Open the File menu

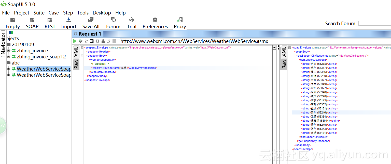point(6,13)
